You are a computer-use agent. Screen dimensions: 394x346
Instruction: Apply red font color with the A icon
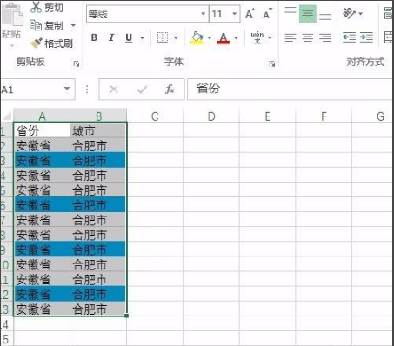tap(224, 37)
